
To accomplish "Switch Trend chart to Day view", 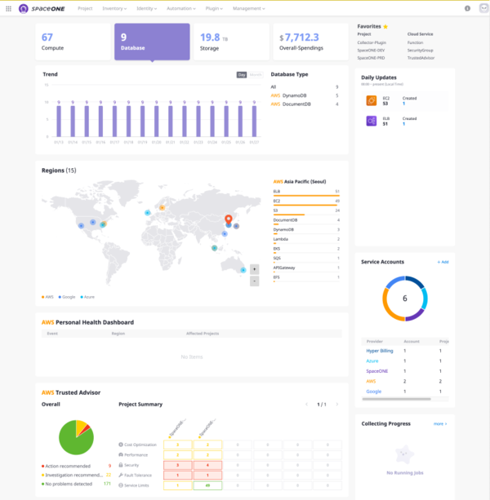I will pyautogui.click(x=242, y=74).
